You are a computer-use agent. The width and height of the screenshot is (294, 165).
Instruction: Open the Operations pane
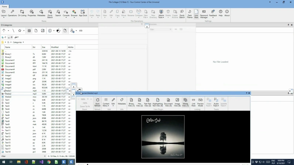pyautogui.click(x=12, y=13)
